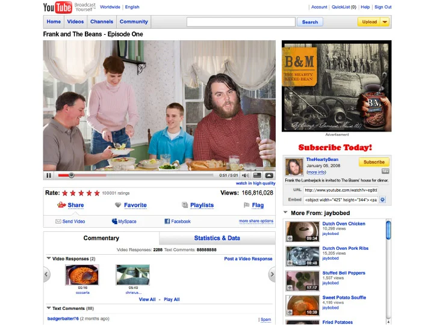Viewport: 434px width, 325px height.
Task: Open the Account link
Action: 319,7
